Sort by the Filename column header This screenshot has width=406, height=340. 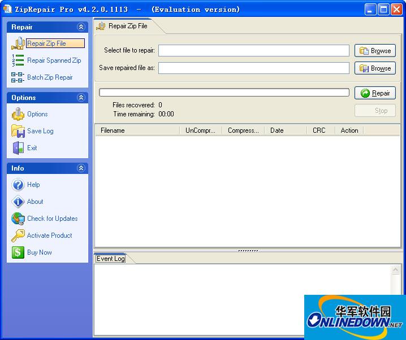point(137,130)
